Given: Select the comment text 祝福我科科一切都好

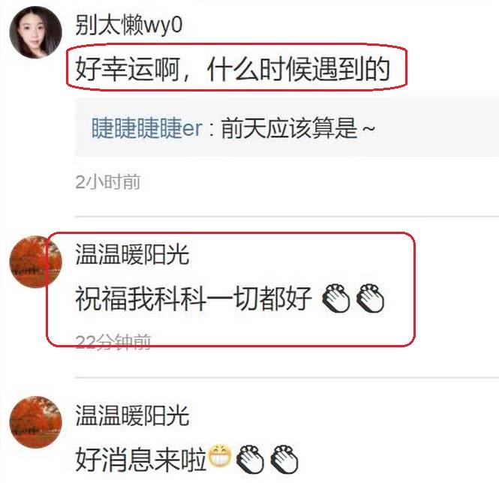Looking at the screenshot, I should tap(194, 298).
